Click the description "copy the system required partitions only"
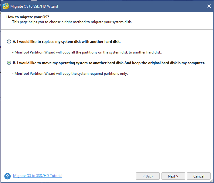 [x=97, y=74]
